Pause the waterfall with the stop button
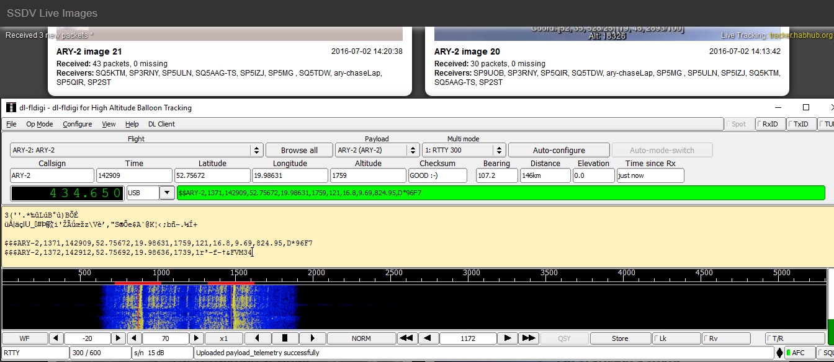This screenshot has width=834, height=362. click(285, 338)
